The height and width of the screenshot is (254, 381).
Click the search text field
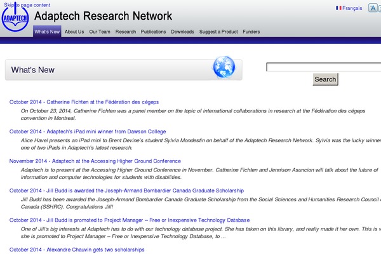324,67
